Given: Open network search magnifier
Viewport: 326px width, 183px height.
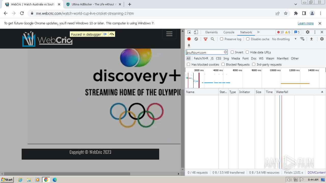Looking at the screenshot, I should (213, 39).
